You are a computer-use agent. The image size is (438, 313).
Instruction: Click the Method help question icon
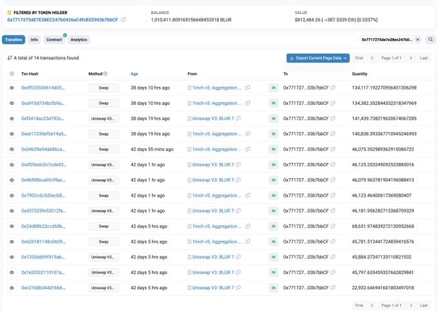[106, 74]
